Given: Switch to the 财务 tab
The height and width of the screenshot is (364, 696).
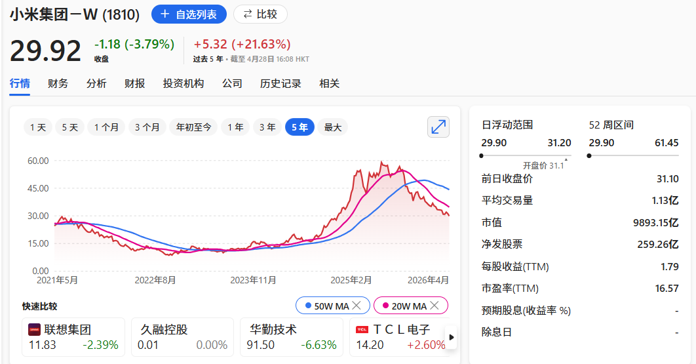Looking at the screenshot, I should pyautogui.click(x=58, y=83).
